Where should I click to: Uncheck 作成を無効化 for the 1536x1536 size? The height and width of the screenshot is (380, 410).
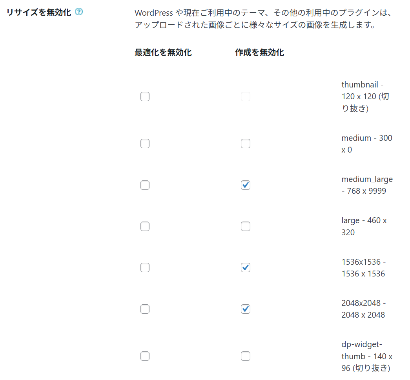pos(246,267)
